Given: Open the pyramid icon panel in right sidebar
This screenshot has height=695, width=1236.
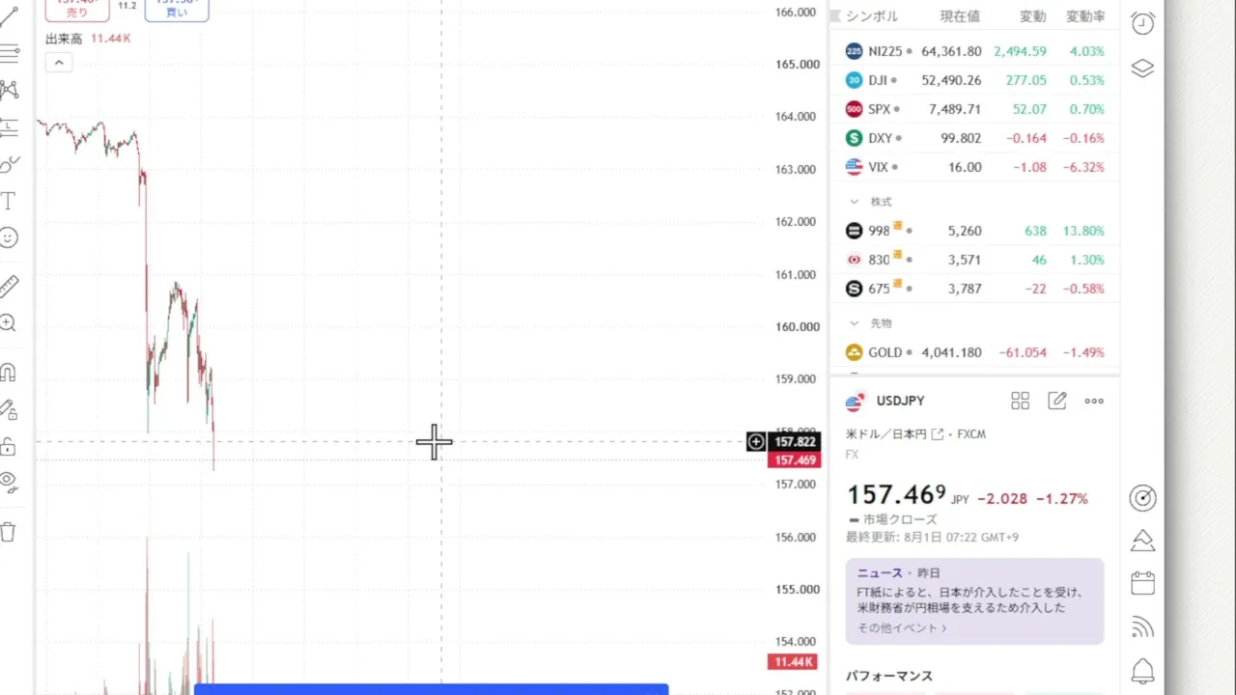Looking at the screenshot, I should (1142, 540).
